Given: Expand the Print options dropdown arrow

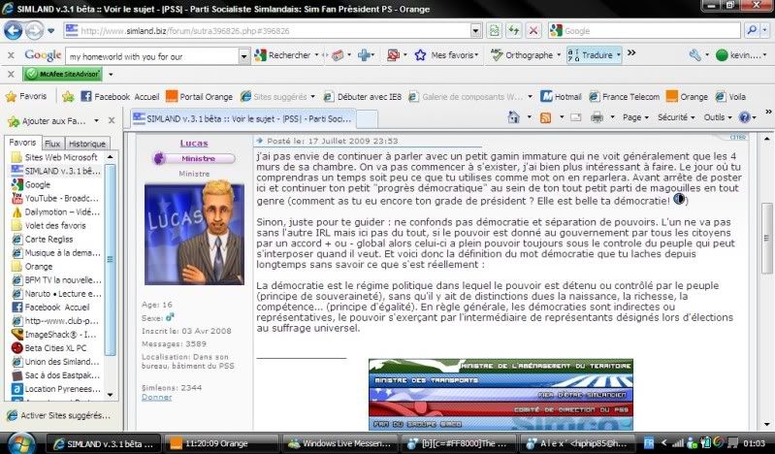Looking at the screenshot, I should coord(612,117).
